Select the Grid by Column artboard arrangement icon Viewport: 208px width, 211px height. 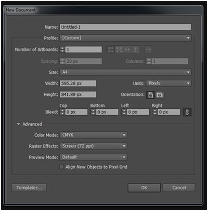[119, 49]
